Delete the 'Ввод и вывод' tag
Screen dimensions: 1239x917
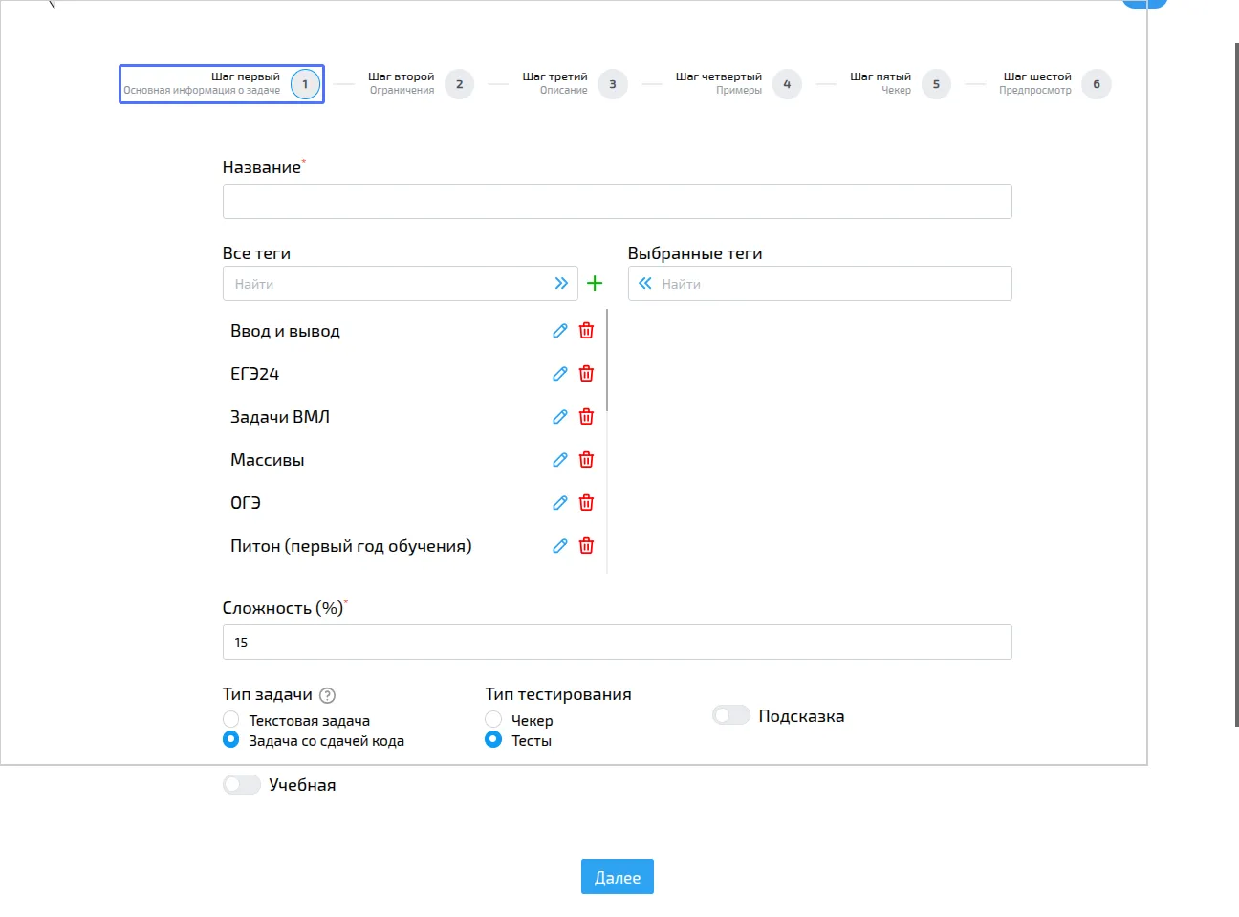tap(585, 330)
